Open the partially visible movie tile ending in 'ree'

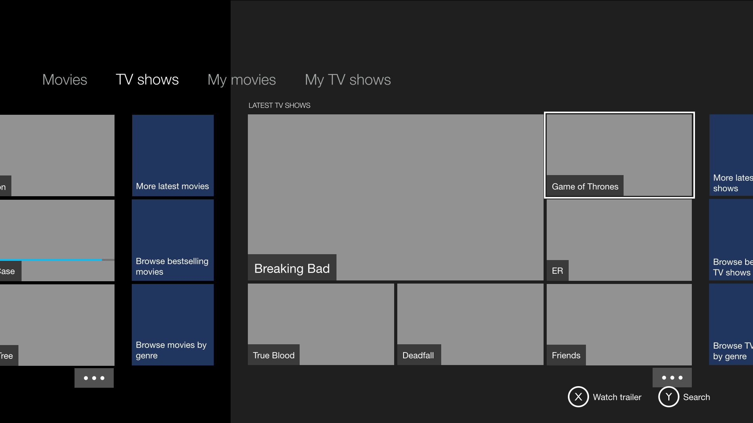pos(57,325)
